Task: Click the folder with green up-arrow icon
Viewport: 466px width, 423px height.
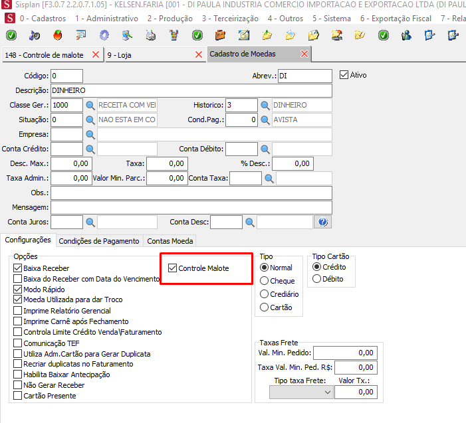Action: tap(267, 35)
